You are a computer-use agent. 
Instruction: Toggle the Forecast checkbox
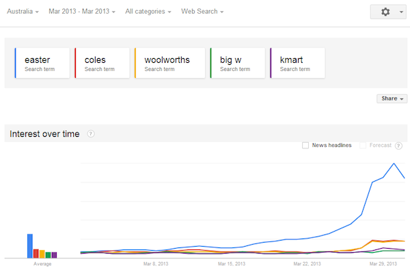point(363,146)
